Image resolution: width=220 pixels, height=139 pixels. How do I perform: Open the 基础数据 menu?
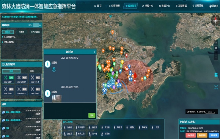181,6
